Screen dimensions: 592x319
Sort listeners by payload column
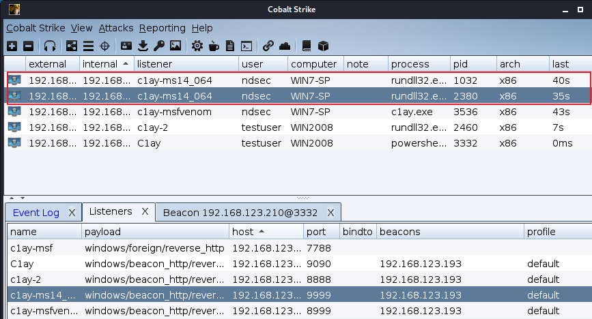(x=155, y=232)
